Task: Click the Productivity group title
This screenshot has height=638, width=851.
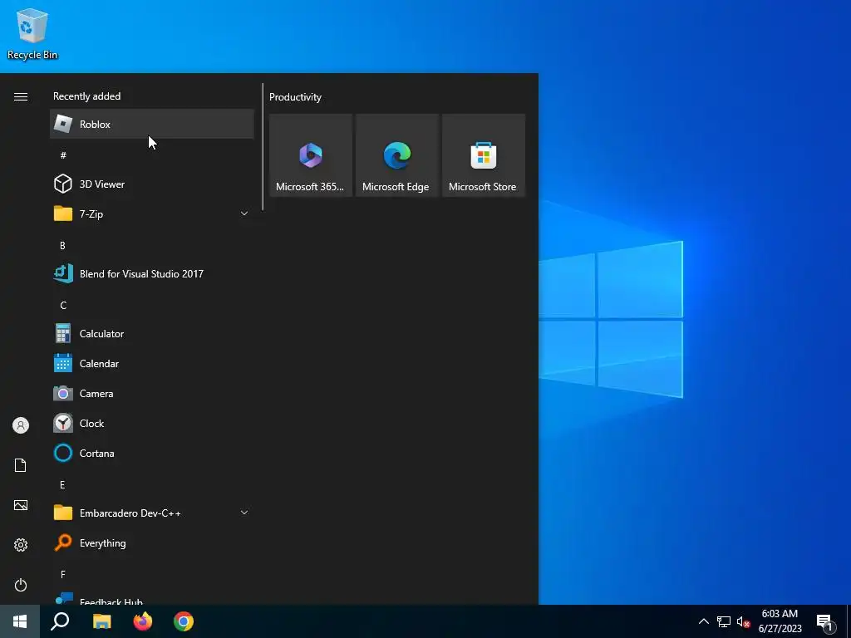Action: point(295,97)
